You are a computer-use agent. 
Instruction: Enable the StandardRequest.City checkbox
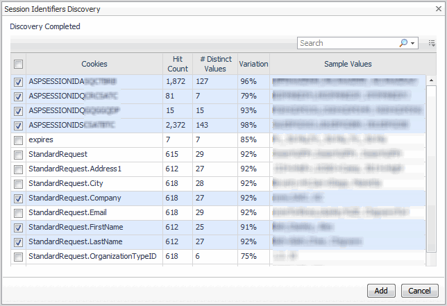tap(19, 183)
